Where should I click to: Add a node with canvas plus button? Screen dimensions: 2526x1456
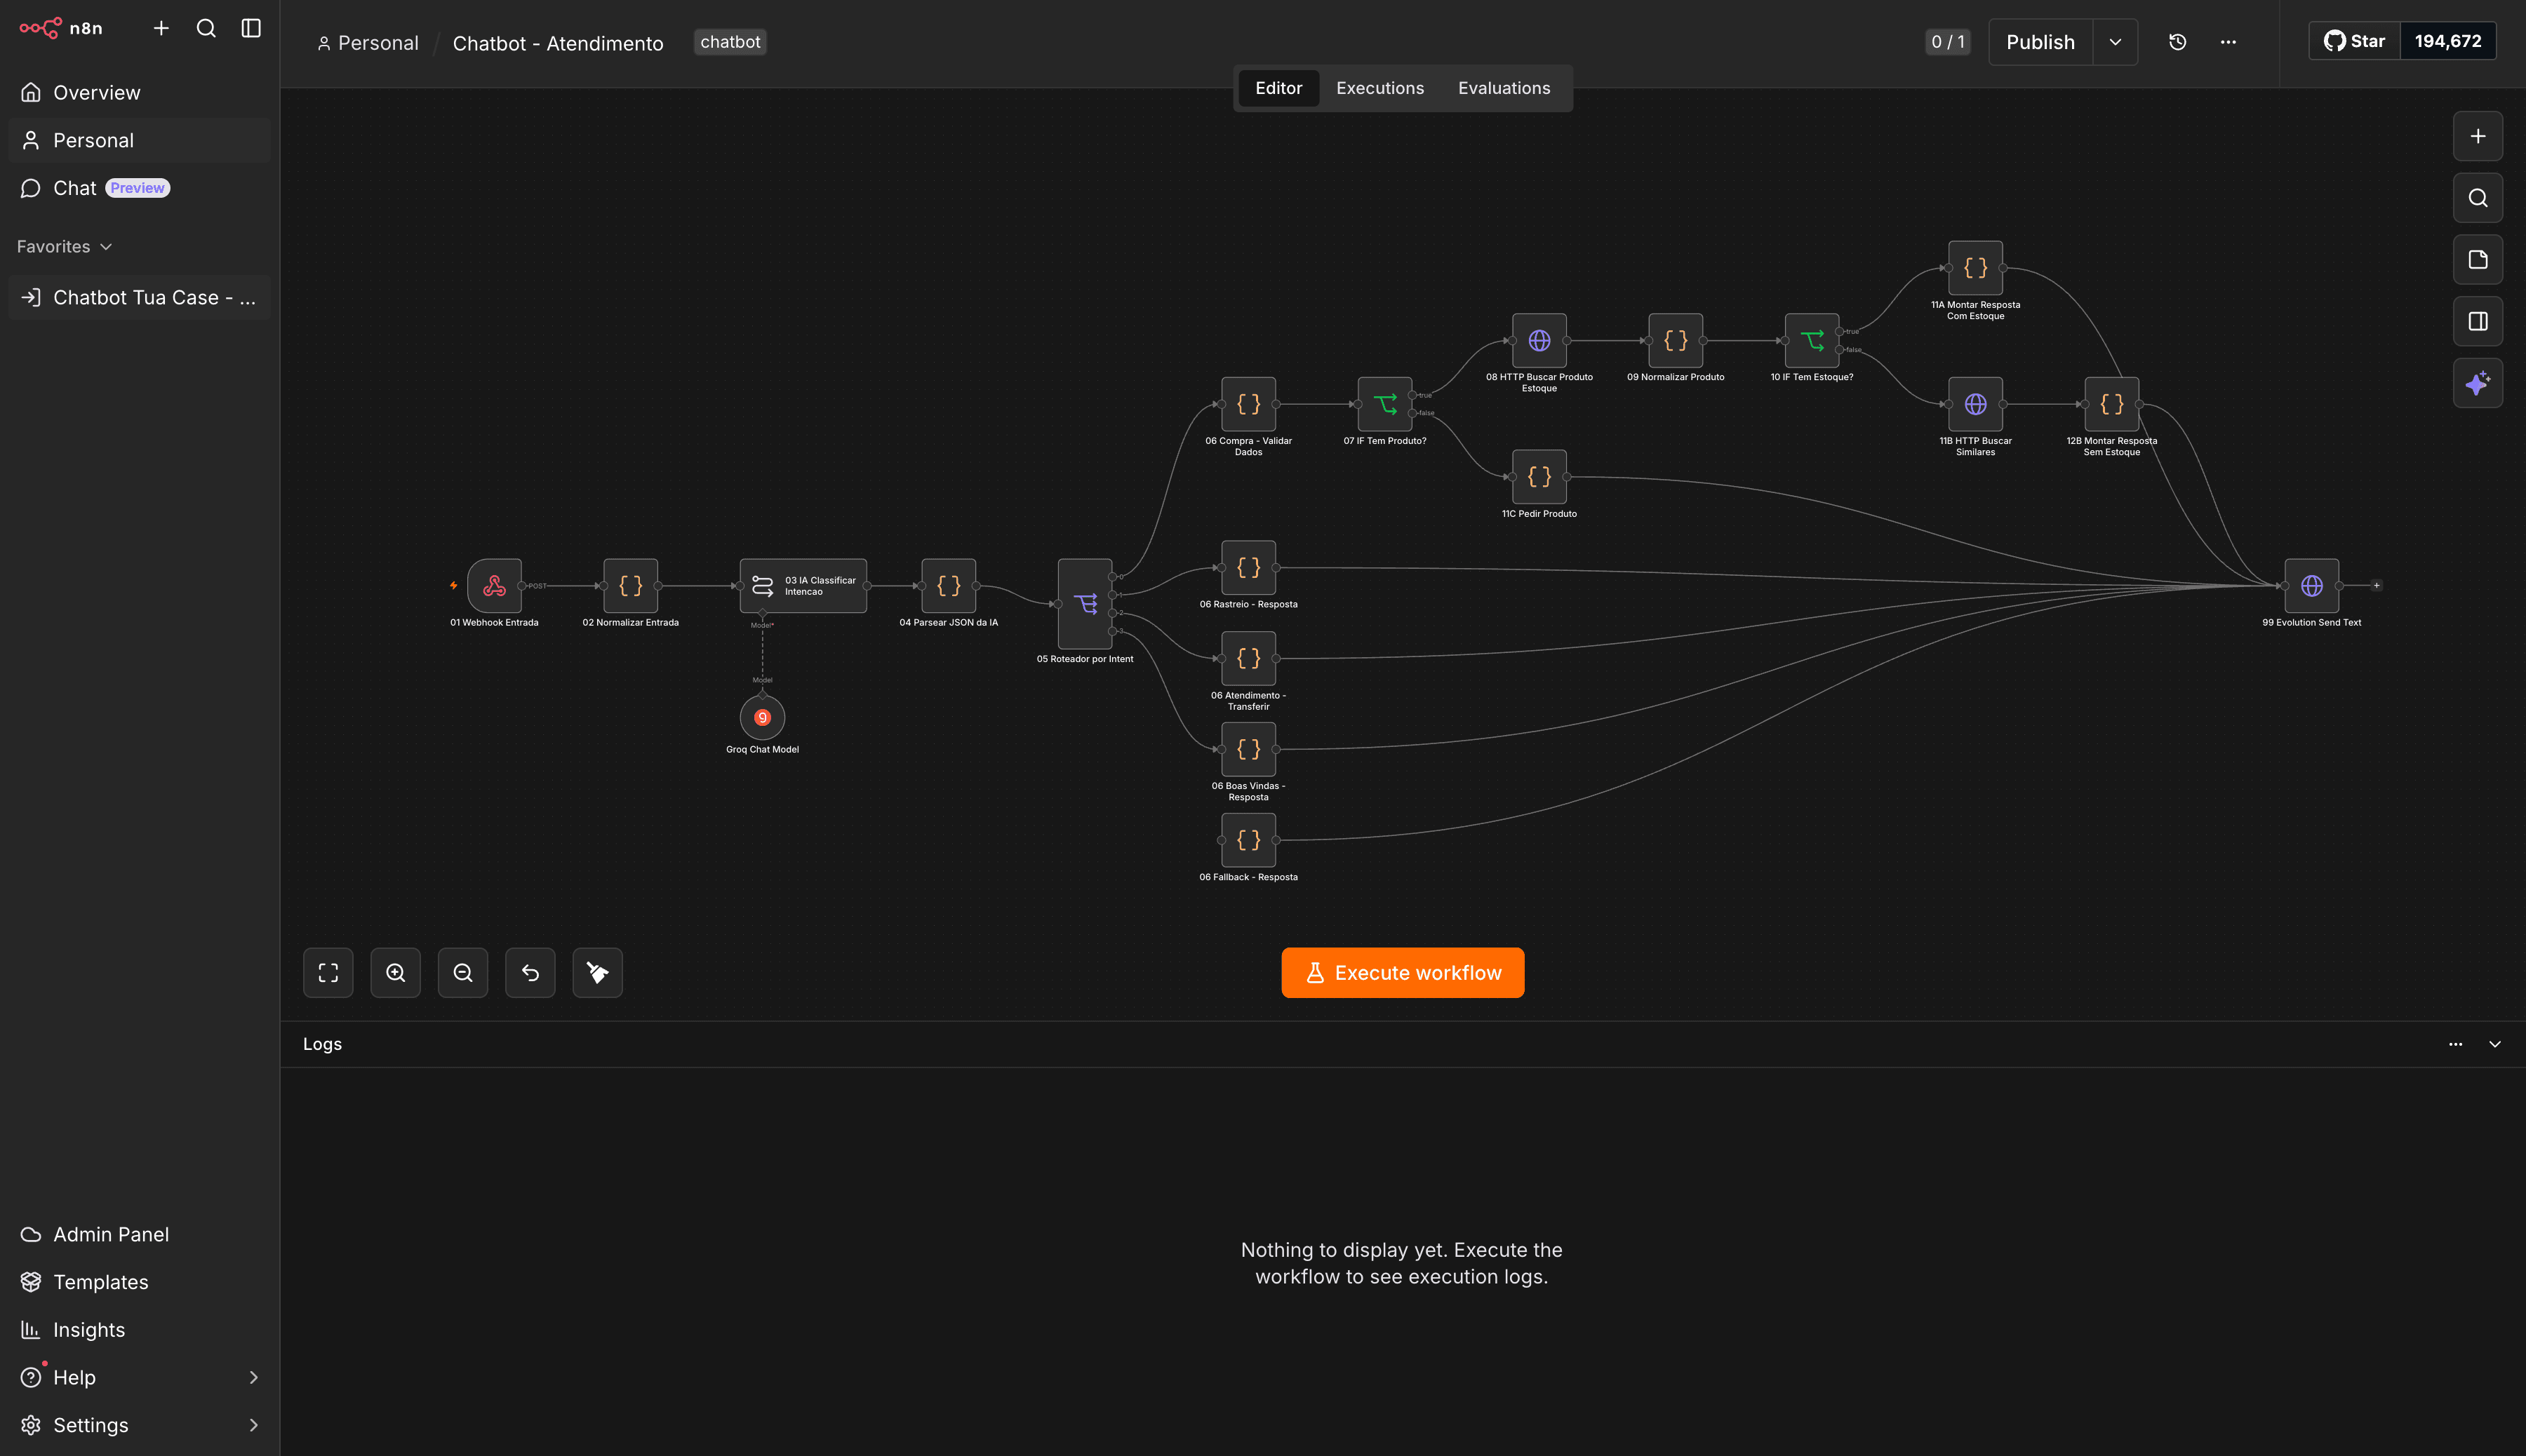(x=2478, y=136)
